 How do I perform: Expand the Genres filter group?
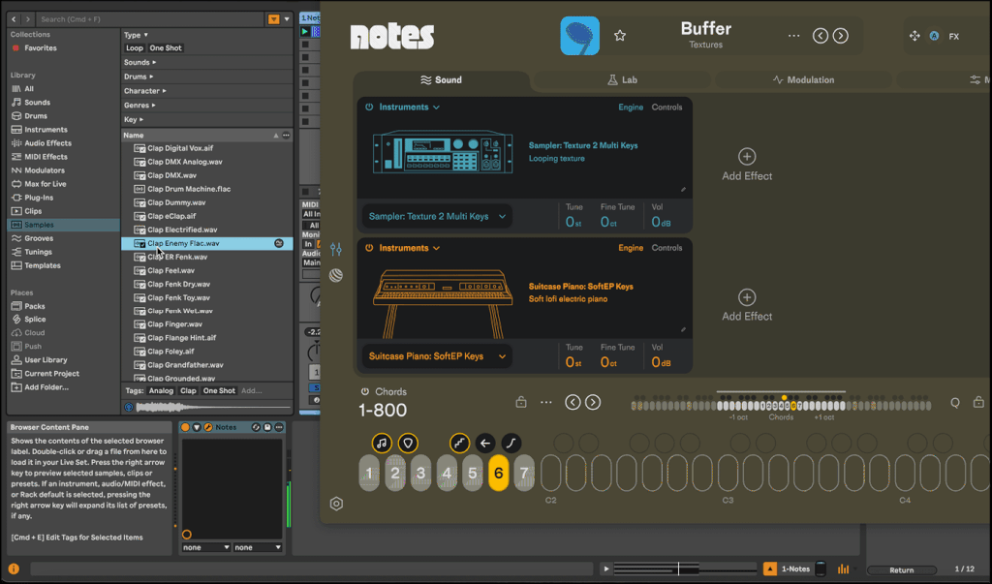[x=139, y=105]
